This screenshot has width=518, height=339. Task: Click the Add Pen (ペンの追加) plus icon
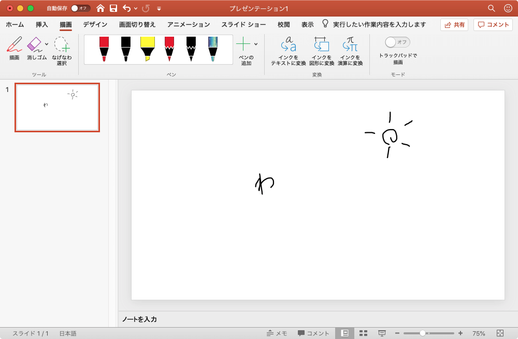(243, 44)
